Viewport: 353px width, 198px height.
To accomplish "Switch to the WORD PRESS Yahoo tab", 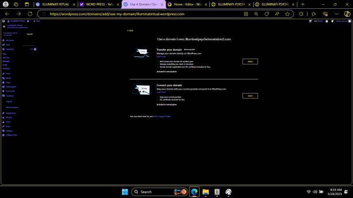I will pyautogui.click(x=100, y=4).
